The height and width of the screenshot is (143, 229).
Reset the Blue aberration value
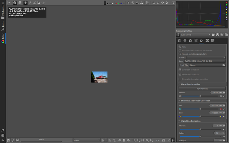(224, 116)
